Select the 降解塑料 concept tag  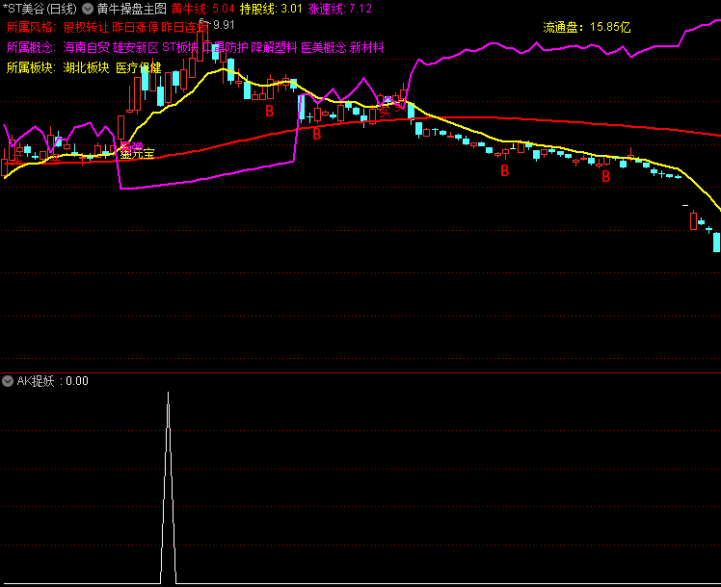click(x=274, y=47)
